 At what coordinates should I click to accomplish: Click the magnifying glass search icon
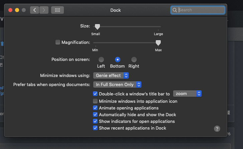174,10
